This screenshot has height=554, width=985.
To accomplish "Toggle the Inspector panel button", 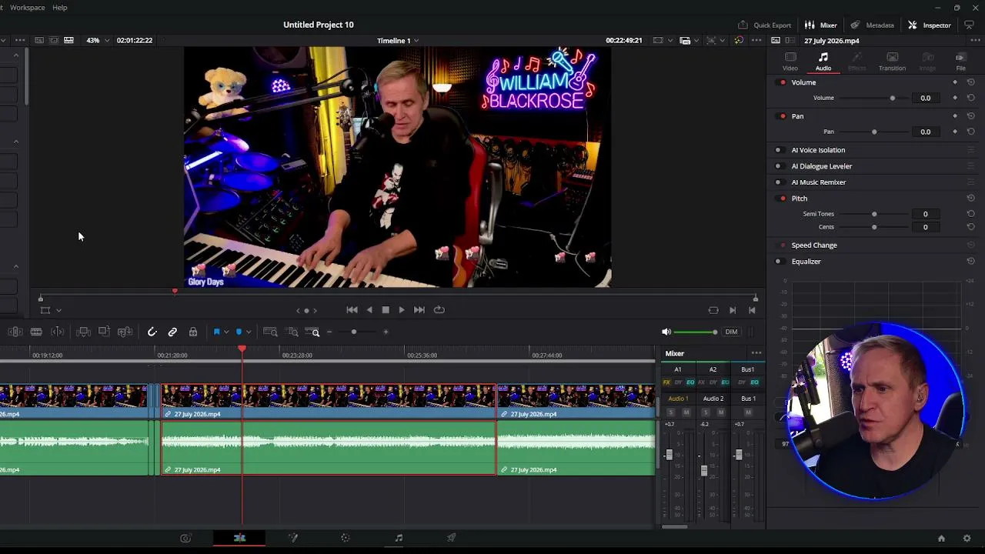I will click(x=929, y=25).
